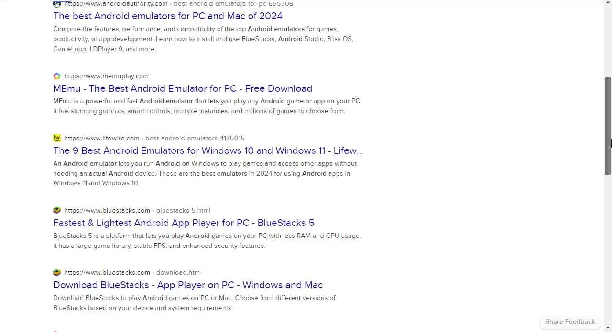Open 'Fastest & Lightest Android App Player' BlueStacks 5 result
This screenshot has height=332, width=612.
coord(184,223)
